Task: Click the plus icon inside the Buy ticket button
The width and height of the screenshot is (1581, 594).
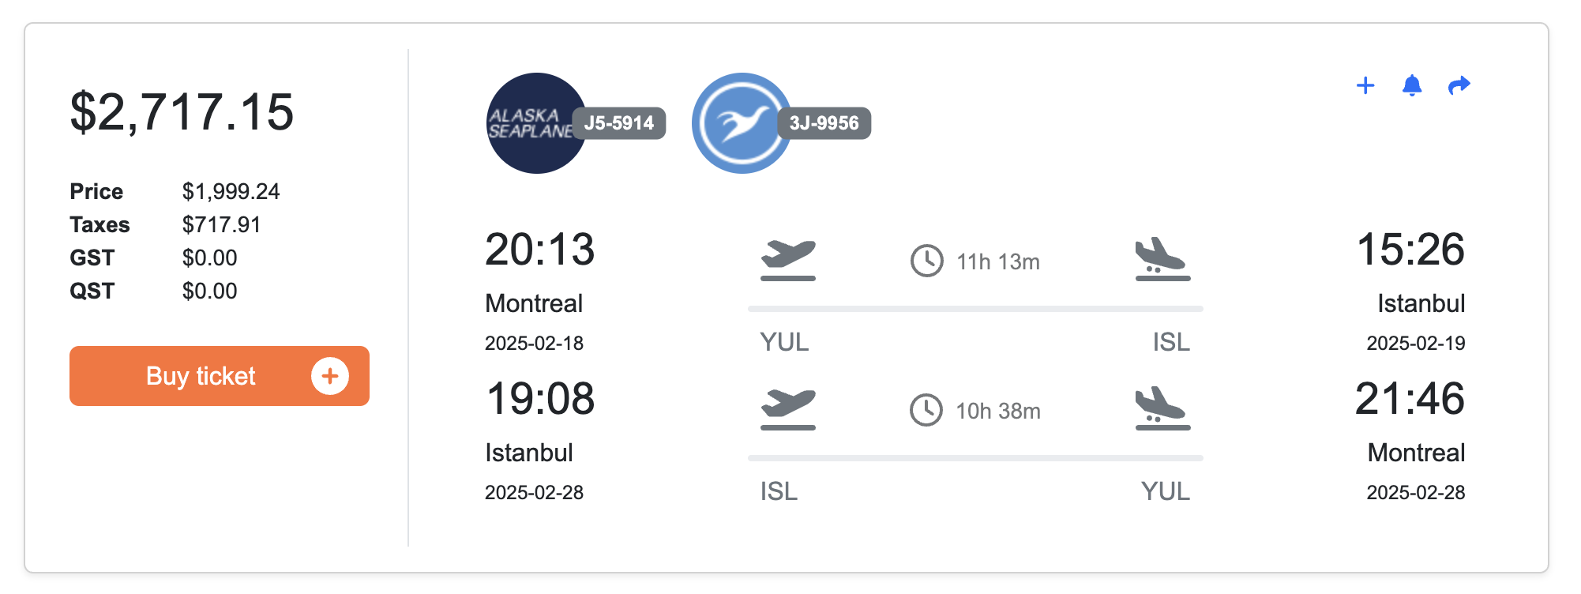Action: click(331, 376)
